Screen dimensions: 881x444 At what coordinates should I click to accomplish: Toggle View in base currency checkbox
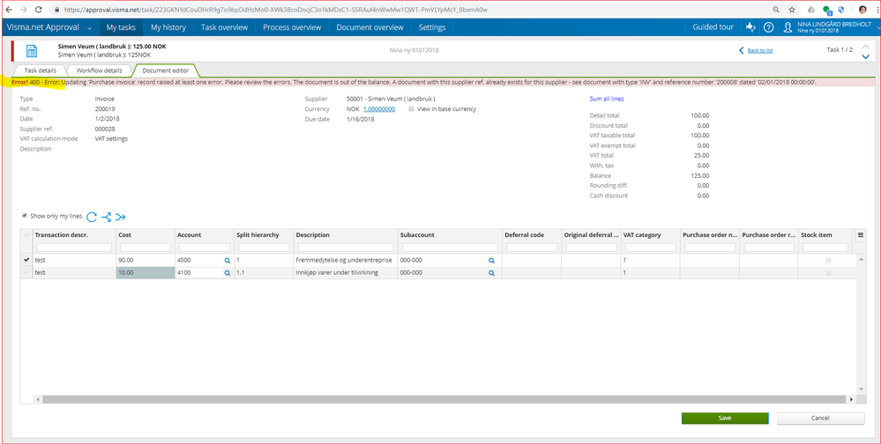click(412, 109)
